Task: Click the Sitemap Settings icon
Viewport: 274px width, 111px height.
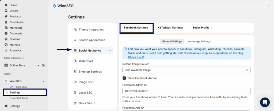Action: [75, 71]
